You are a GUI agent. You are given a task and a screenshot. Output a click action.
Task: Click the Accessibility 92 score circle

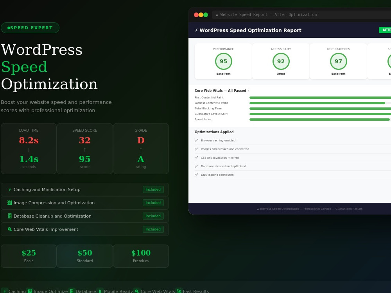click(281, 61)
